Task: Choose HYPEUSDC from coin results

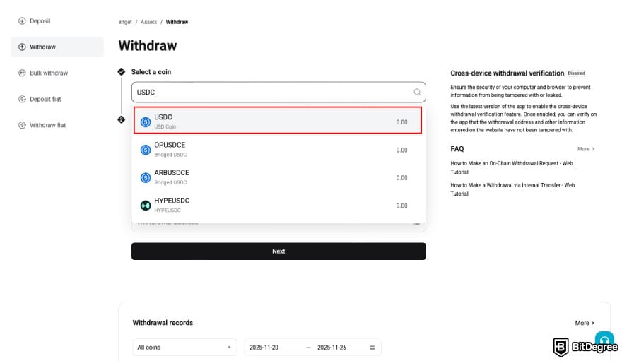Action: pos(278,206)
